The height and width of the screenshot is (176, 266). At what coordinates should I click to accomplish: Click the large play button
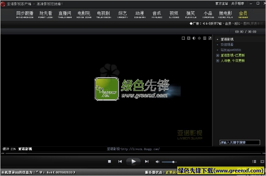[x=133, y=162]
